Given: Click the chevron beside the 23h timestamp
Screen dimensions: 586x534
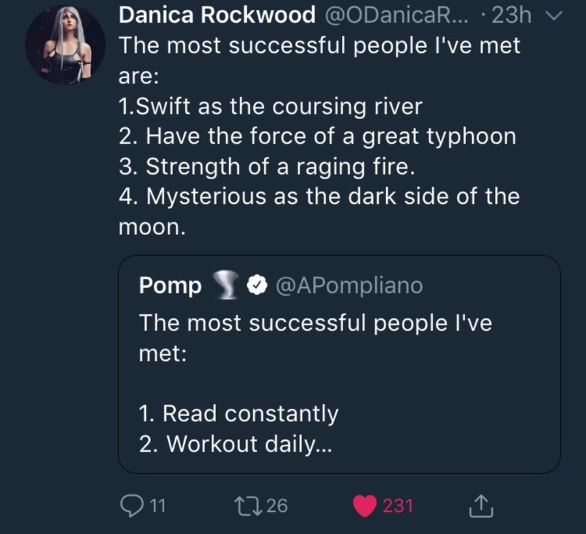Looking at the screenshot, I should [555, 16].
